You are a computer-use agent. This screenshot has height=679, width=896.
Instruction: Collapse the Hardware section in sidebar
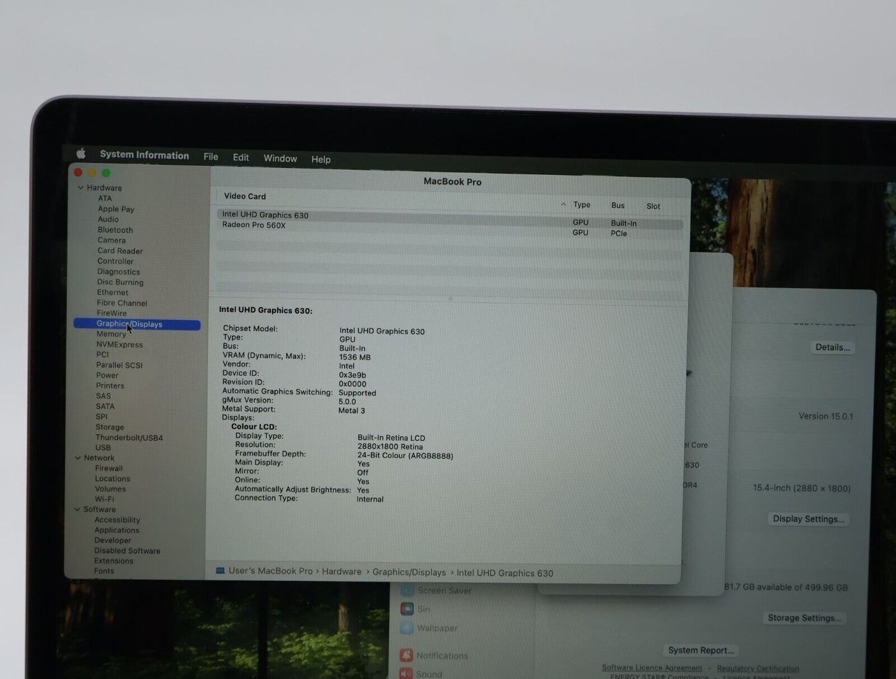(x=81, y=187)
